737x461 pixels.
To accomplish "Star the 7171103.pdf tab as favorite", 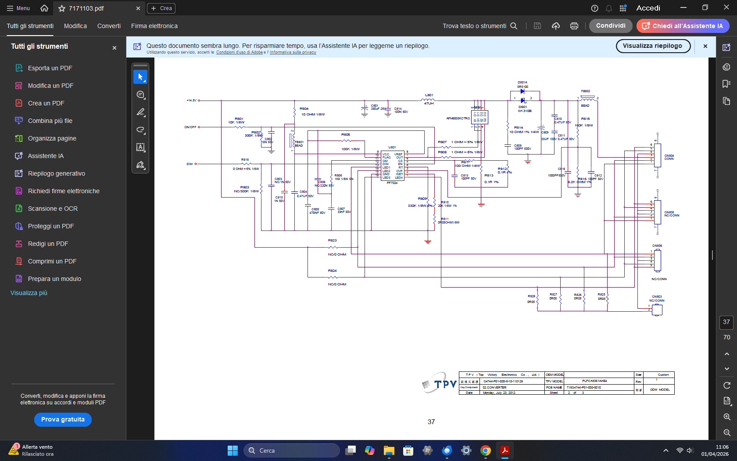I will [62, 8].
